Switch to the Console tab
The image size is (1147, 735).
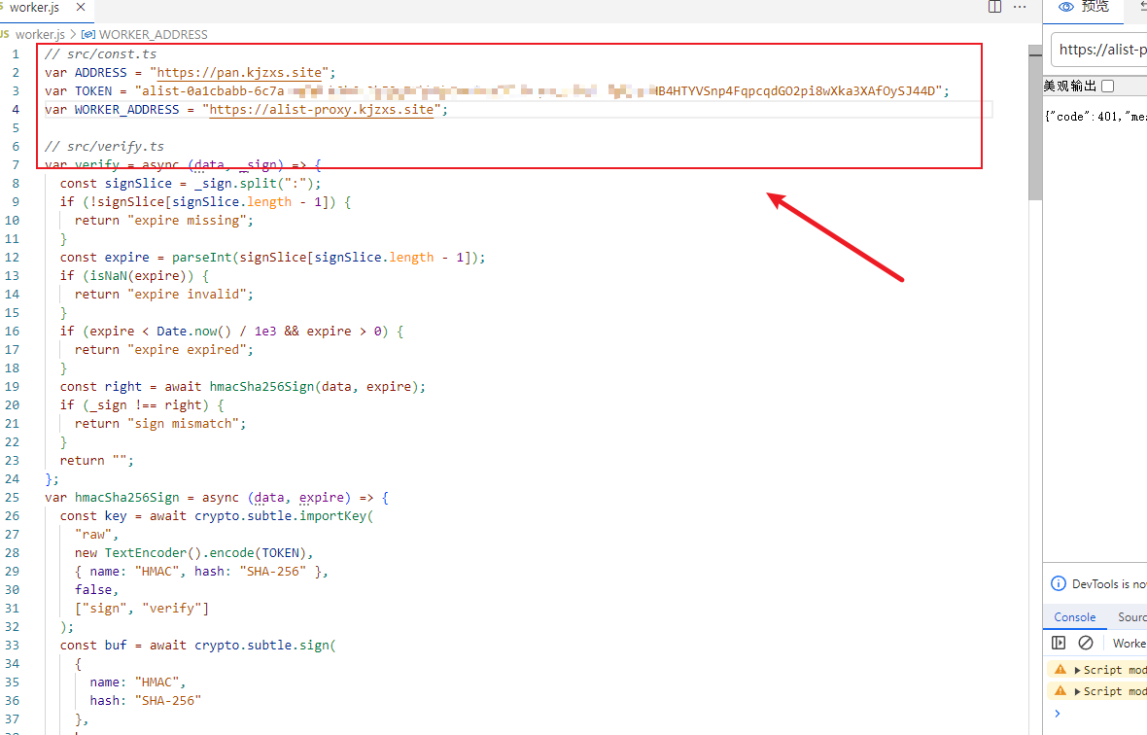tap(1074, 617)
